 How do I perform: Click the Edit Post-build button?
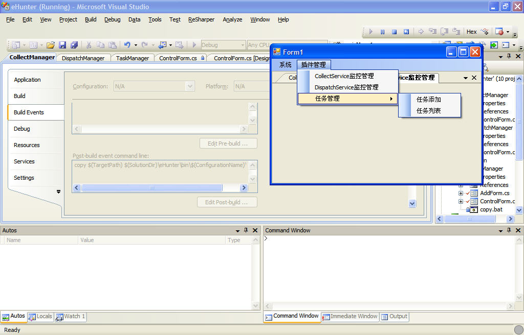point(227,202)
